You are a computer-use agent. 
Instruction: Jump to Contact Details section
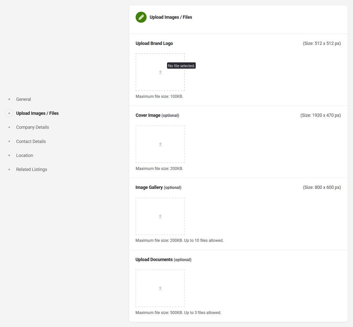click(31, 141)
